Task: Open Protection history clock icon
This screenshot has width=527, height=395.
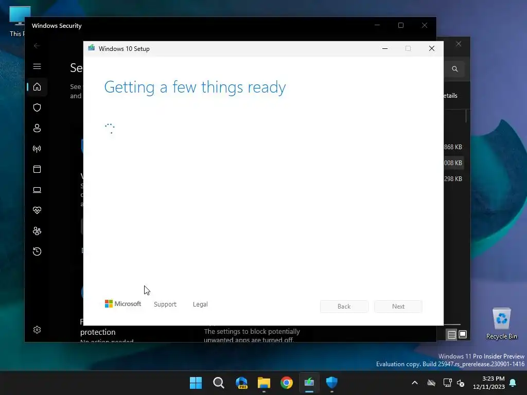Action: (x=37, y=251)
